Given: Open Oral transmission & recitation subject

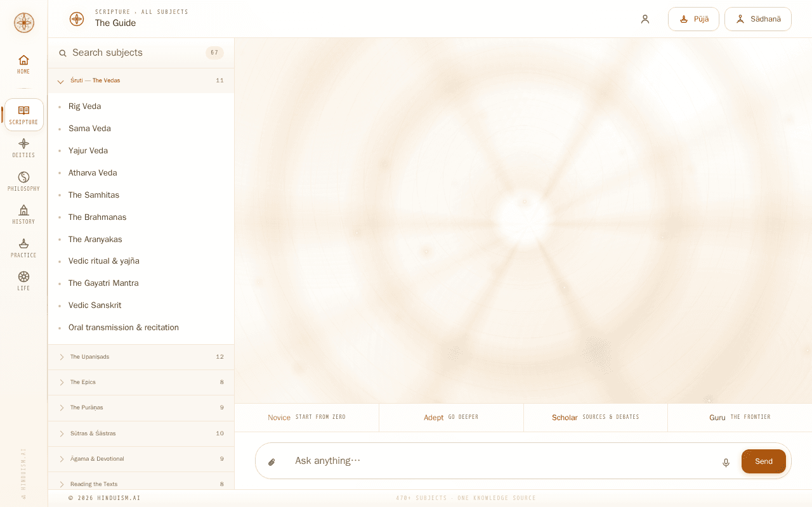Looking at the screenshot, I should click(141, 328).
